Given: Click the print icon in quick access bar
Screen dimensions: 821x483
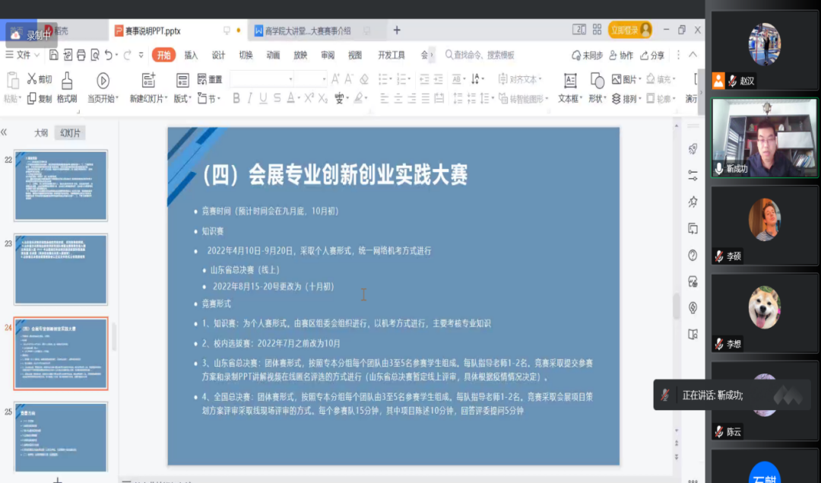Looking at the screenshot, I should 81,55.
